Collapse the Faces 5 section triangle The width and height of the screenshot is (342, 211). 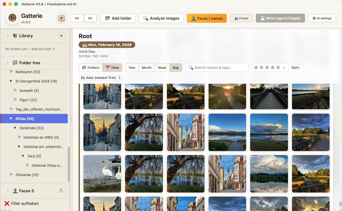8,191
